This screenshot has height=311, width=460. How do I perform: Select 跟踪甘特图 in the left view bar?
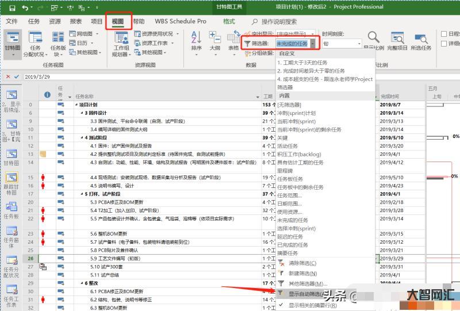[x=11, y=183]
